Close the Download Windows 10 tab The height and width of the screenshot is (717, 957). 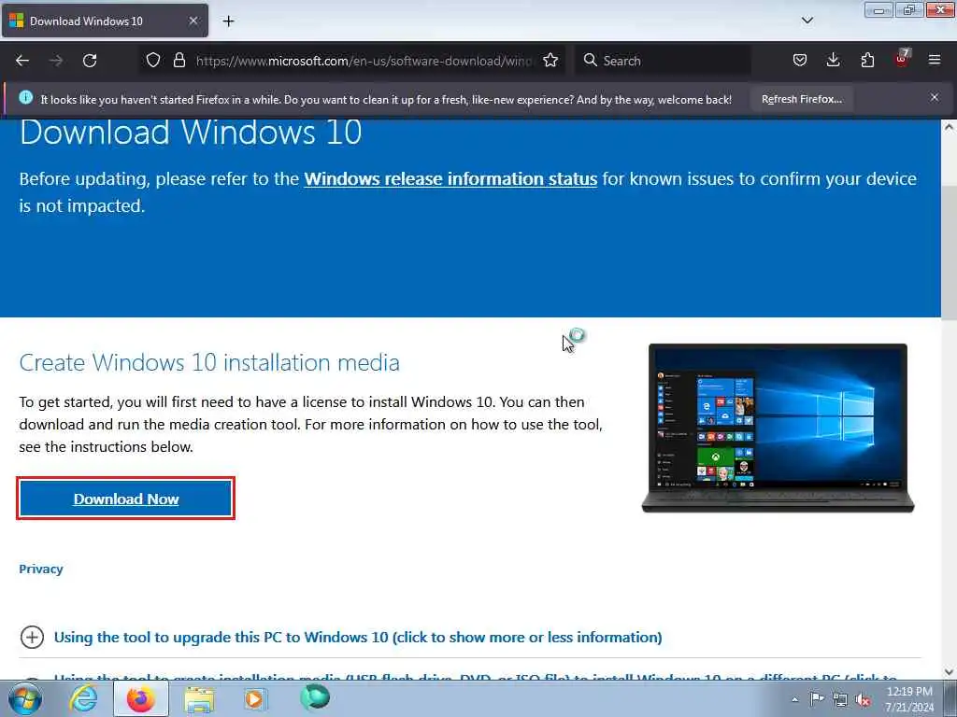point(193,21)
